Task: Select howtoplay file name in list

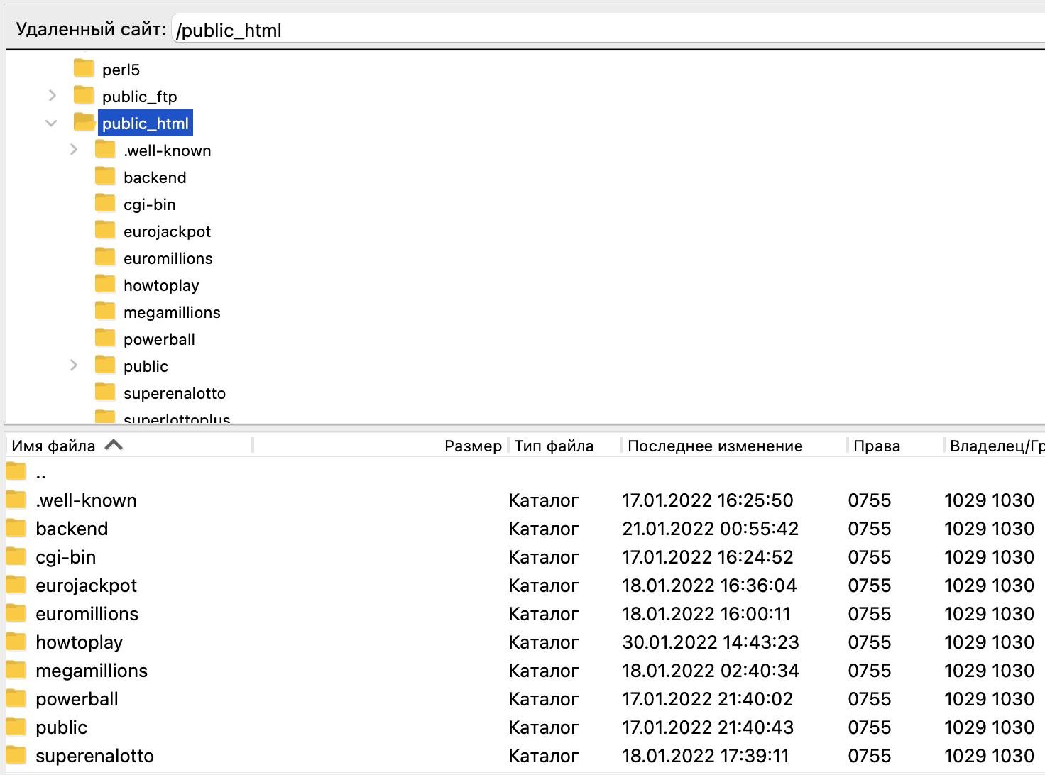Action: [x=79, y=642]
